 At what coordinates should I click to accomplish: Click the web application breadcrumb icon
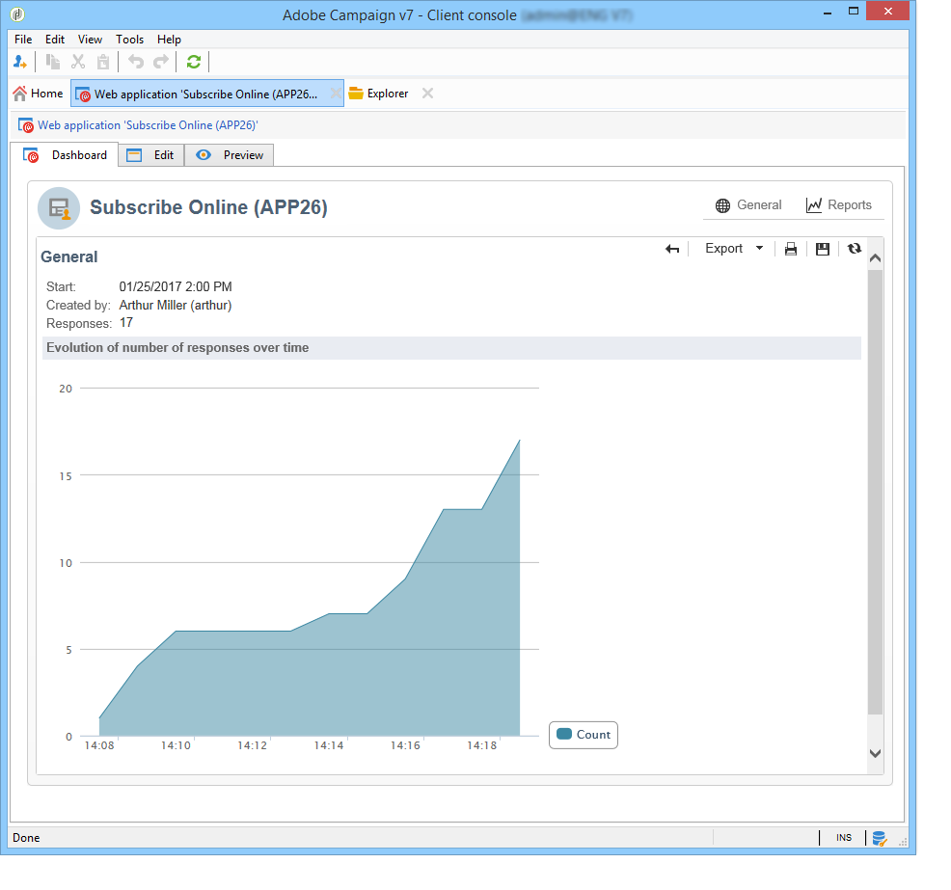pos(26,125)
